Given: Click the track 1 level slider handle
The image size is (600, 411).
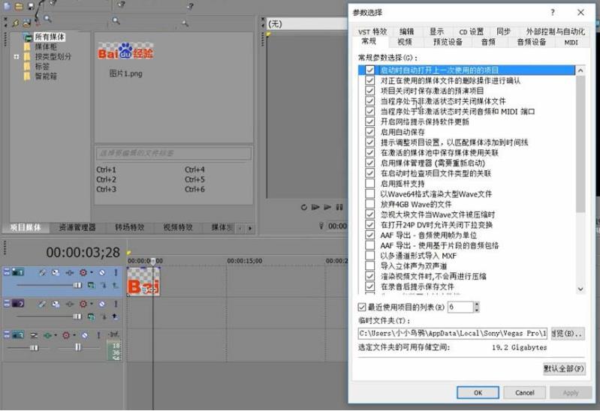Looking at the screenshot, I should (x=77, y=285).
